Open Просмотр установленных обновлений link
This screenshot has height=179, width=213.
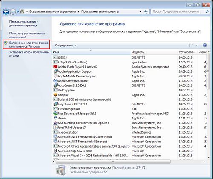[27, 35]
